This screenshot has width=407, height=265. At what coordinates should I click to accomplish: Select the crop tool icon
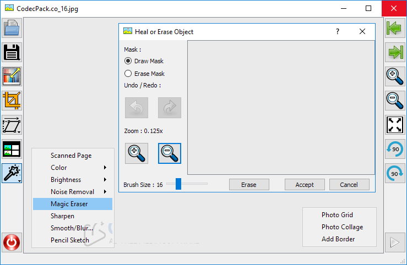(x=12, y=100)
